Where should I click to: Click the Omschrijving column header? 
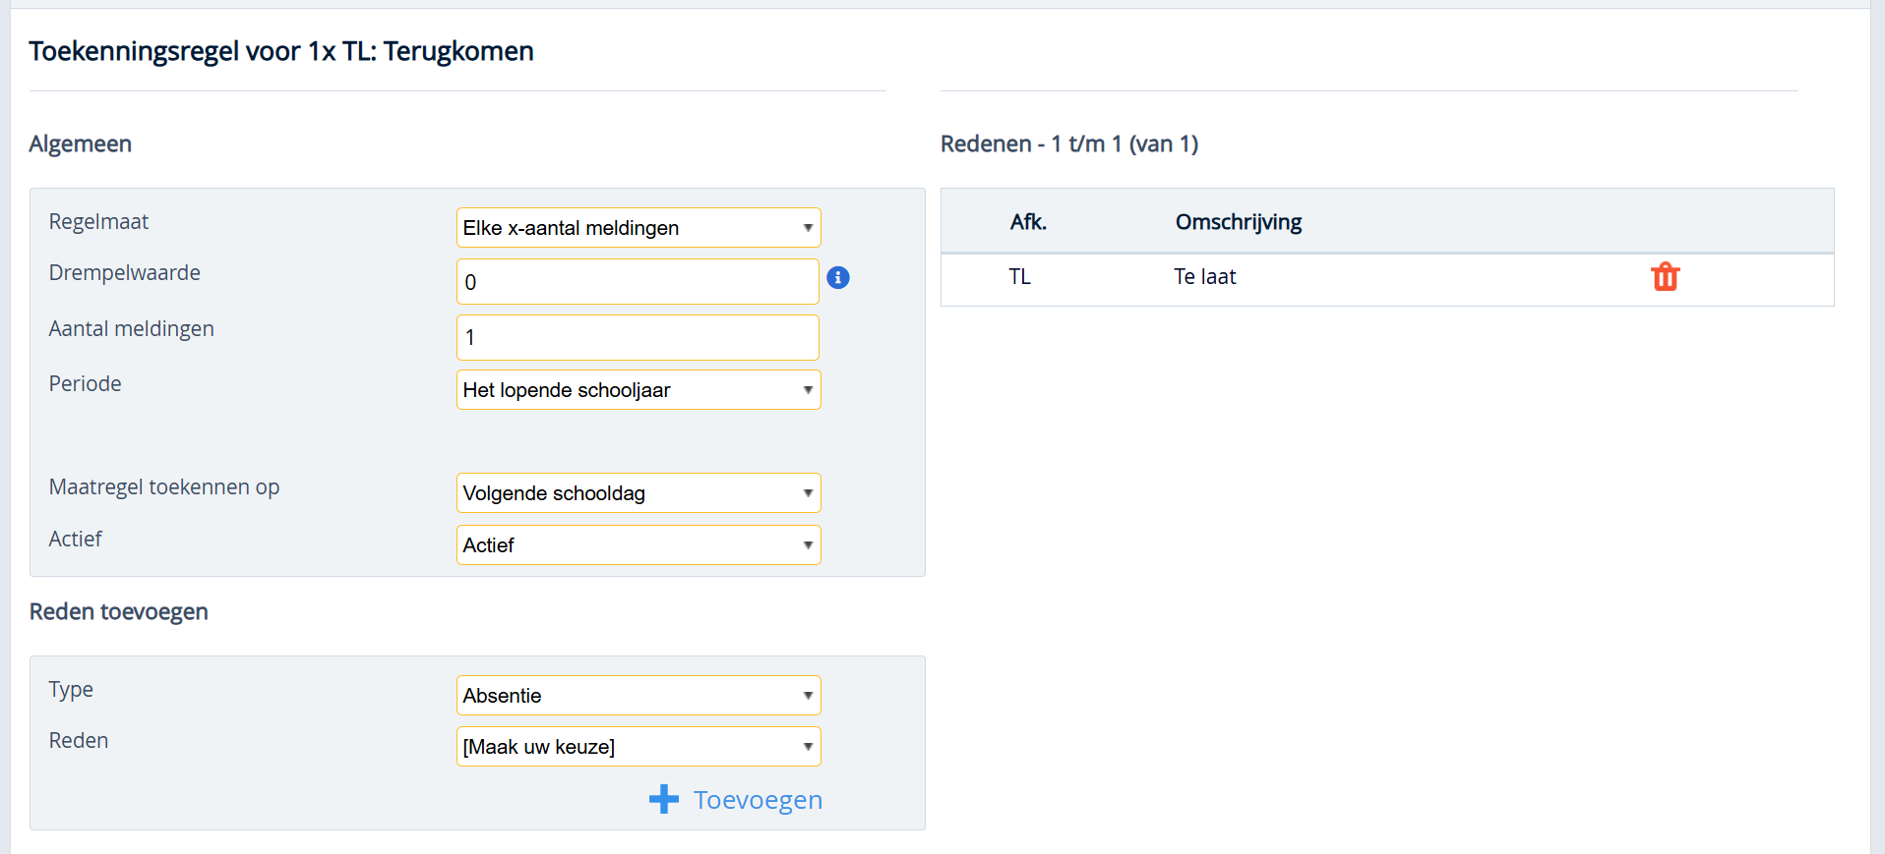tap(1238, 222)
